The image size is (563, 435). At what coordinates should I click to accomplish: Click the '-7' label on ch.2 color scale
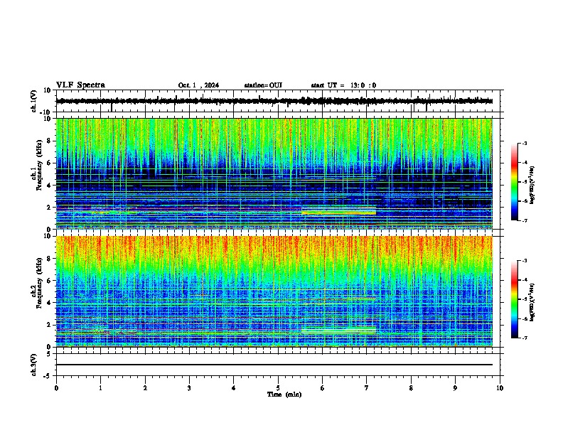point(524,338)
